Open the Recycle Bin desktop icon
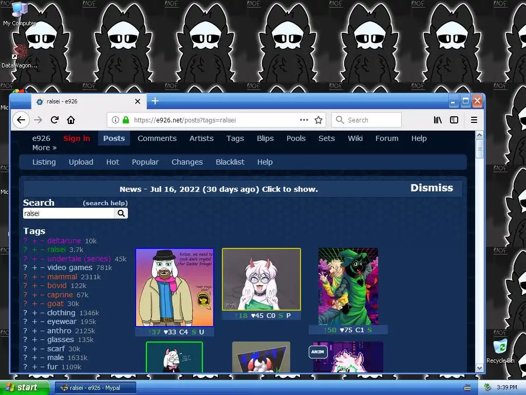This screenshot has height=395, width=526. coord(500,351)
